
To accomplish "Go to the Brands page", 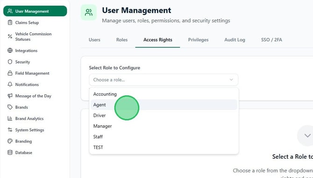I will click(35, 107).
